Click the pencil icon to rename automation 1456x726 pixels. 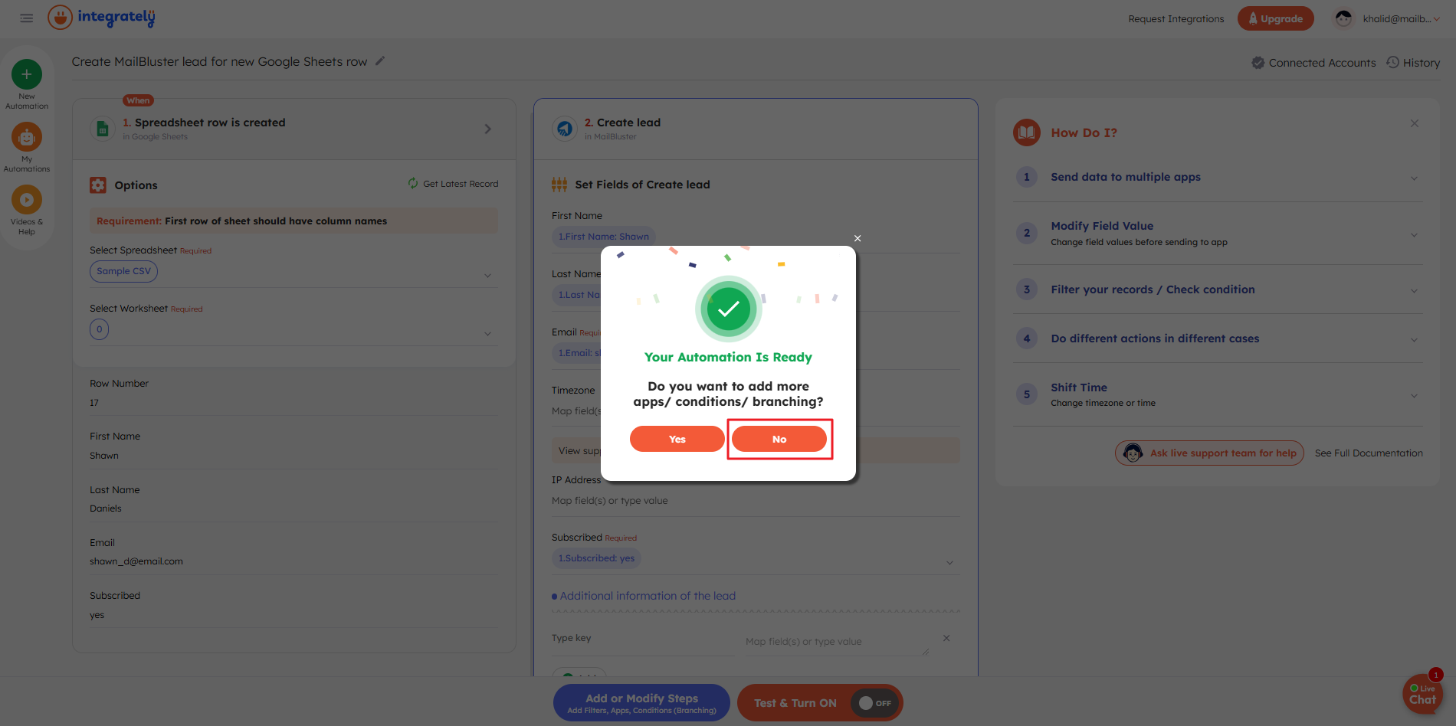coord(380,61)
